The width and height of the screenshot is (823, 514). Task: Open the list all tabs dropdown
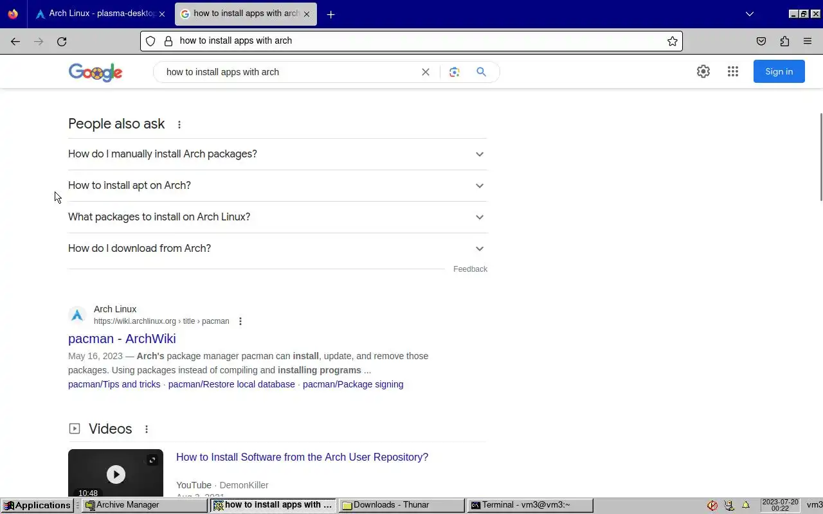point(749,14)
